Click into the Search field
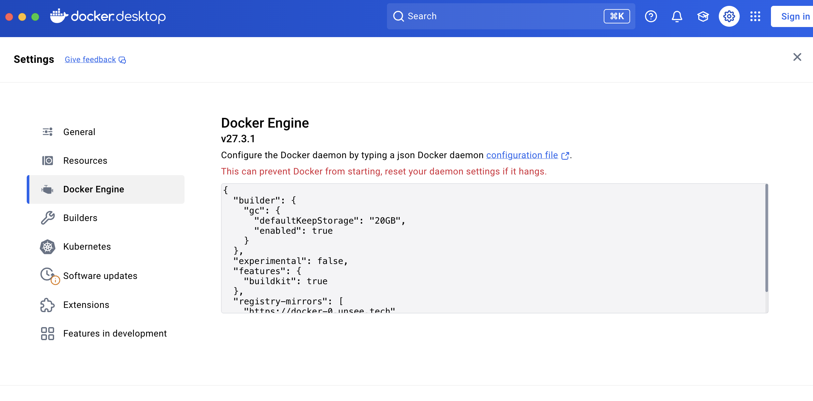Screen dimensions: 813x401 coord(499,16)
